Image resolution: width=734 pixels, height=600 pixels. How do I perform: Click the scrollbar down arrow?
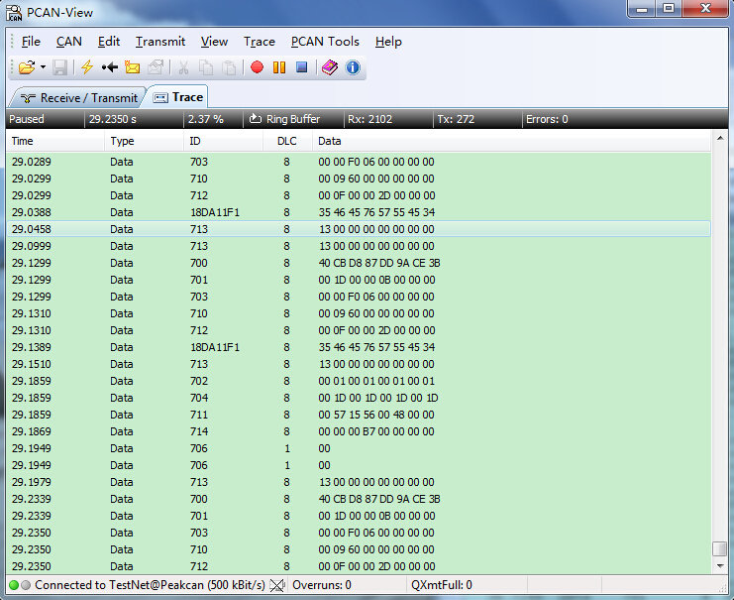720,566
